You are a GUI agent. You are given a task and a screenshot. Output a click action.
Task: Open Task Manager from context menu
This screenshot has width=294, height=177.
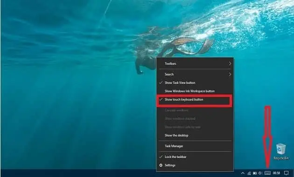point(195,146)
